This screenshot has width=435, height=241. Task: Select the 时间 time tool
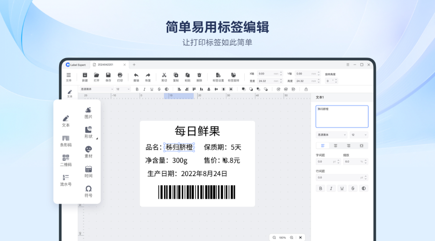point(89,172)
